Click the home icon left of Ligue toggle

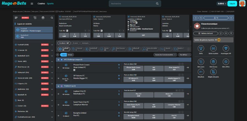tap(58, 55)
